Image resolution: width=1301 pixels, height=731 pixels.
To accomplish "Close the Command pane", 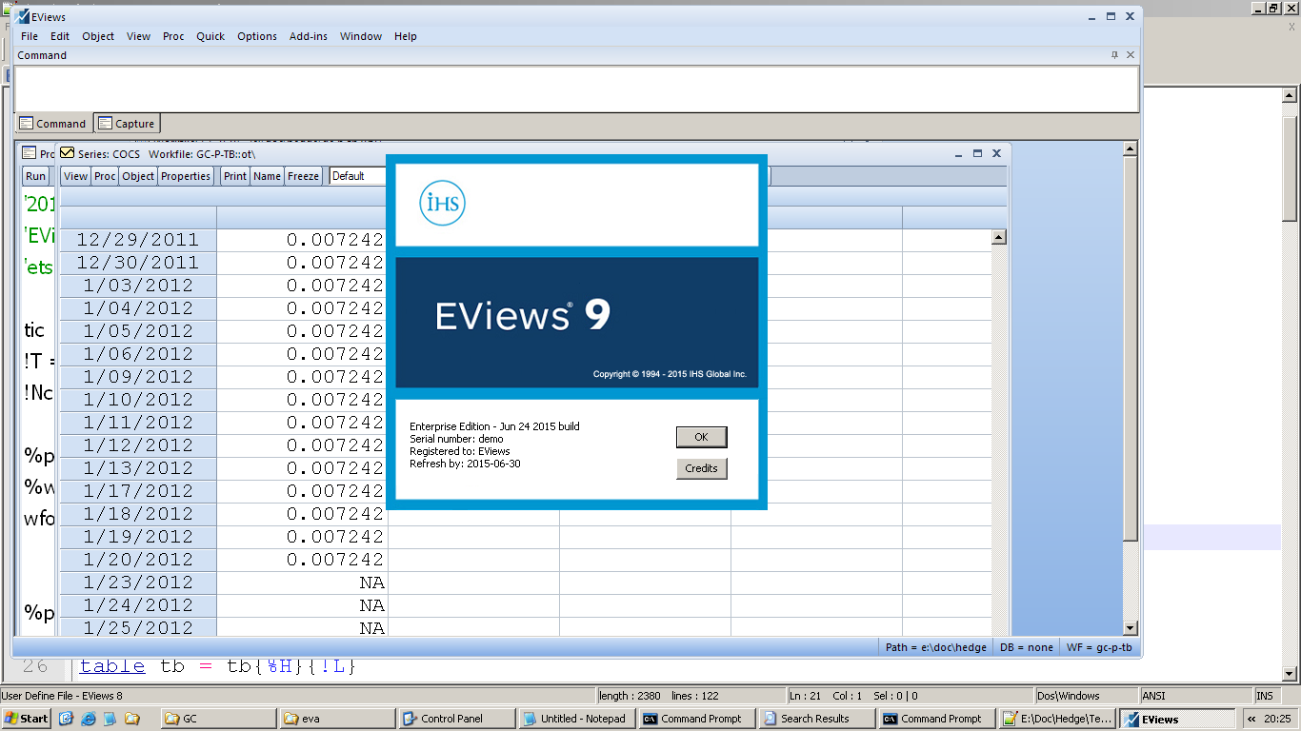I will click(1131, 55).
